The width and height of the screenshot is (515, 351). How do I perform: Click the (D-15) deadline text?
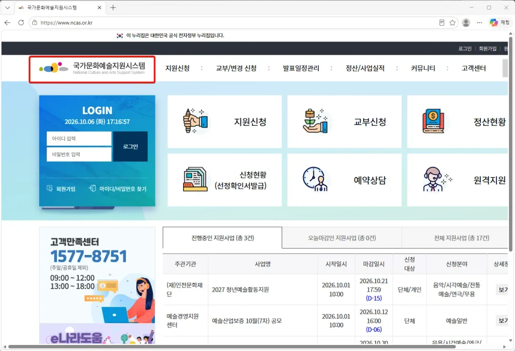coord(374,298)
